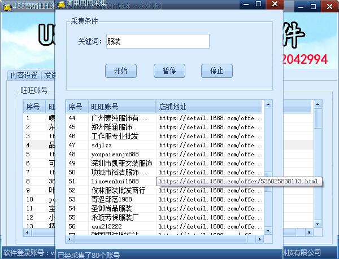Select row 49 深圳市凯菲女装服饰
The image size is (339, 259).
164,164
